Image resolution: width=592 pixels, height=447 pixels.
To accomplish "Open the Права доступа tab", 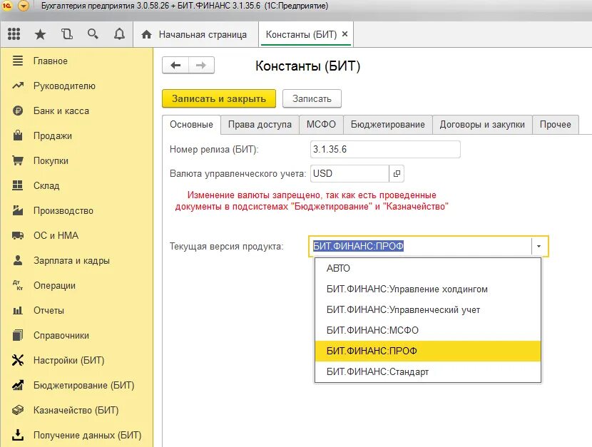I will click(260, 125).
